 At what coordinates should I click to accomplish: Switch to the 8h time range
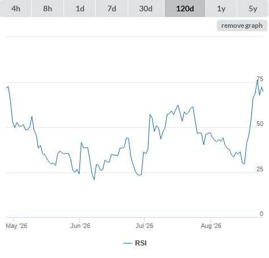pos(48,9)
